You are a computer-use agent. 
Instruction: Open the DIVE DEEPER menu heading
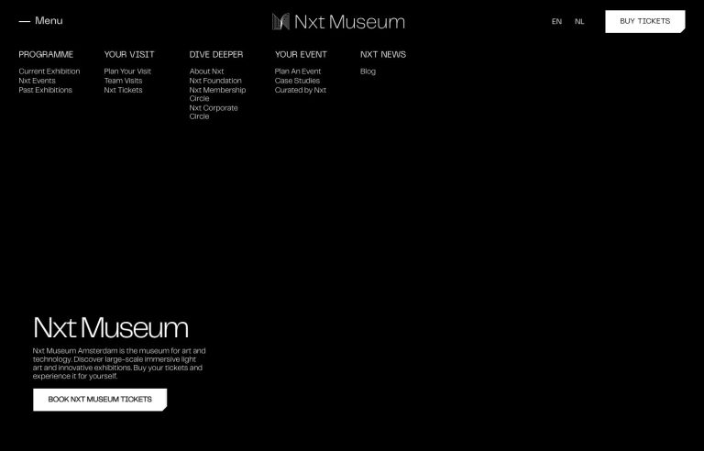pyautogui.click(x=216, y=54)
